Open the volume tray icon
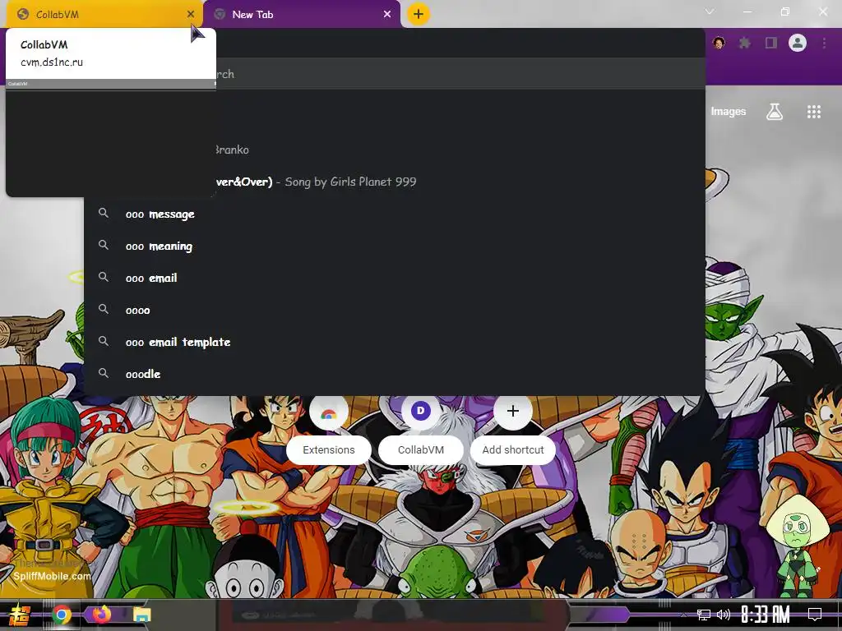The image size is (842, 631). [724, 615]
